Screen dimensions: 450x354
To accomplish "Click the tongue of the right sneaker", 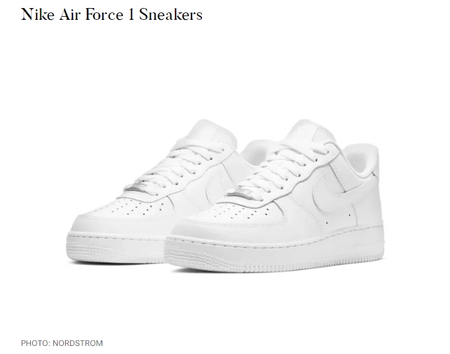I will click(x=309, y=130).
